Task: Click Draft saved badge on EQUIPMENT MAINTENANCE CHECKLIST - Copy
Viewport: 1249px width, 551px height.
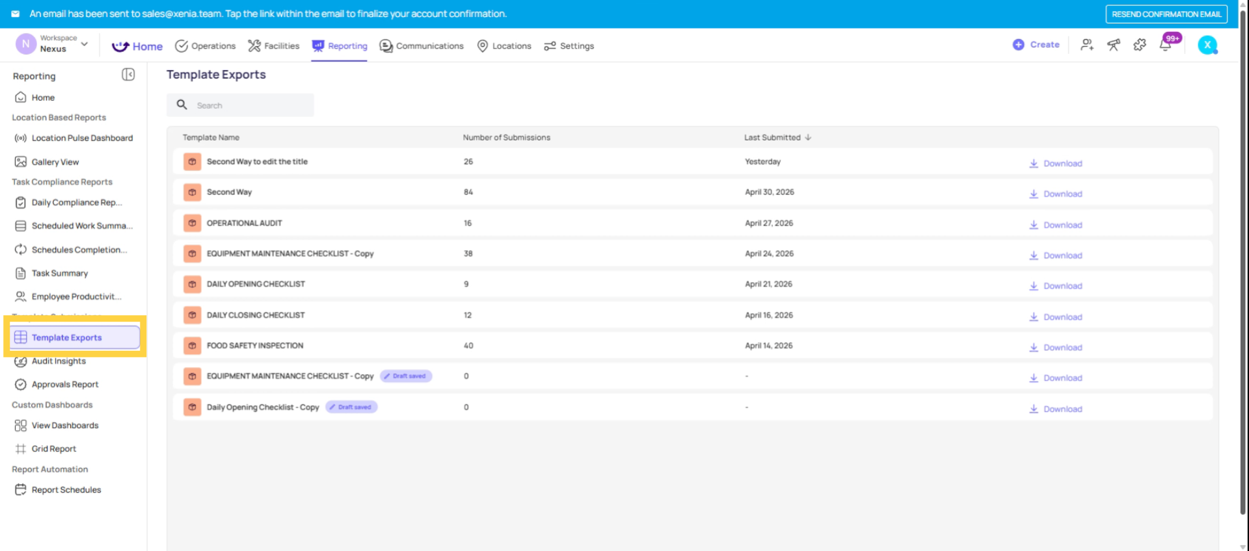Action: 406,376
